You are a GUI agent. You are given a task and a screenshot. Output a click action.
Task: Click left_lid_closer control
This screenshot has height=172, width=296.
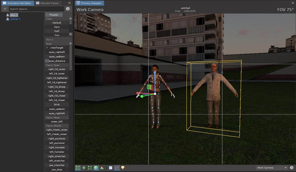[57, 100]
